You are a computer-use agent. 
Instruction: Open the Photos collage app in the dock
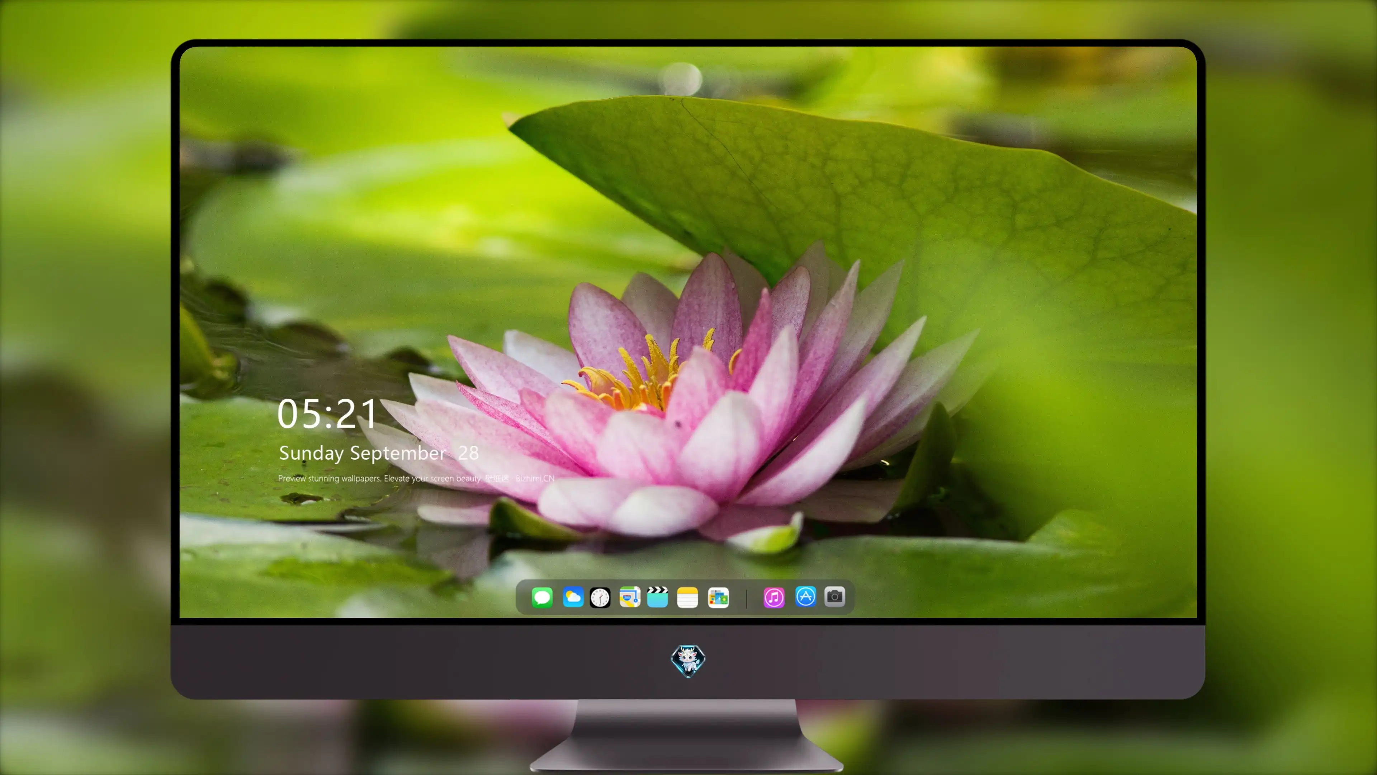tap(718, 597)
